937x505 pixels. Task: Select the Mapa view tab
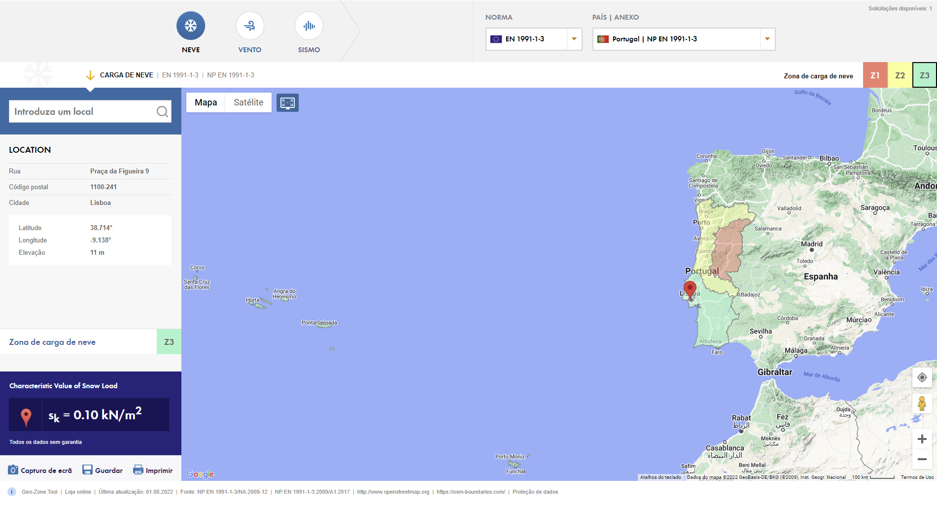coord(206,102)
